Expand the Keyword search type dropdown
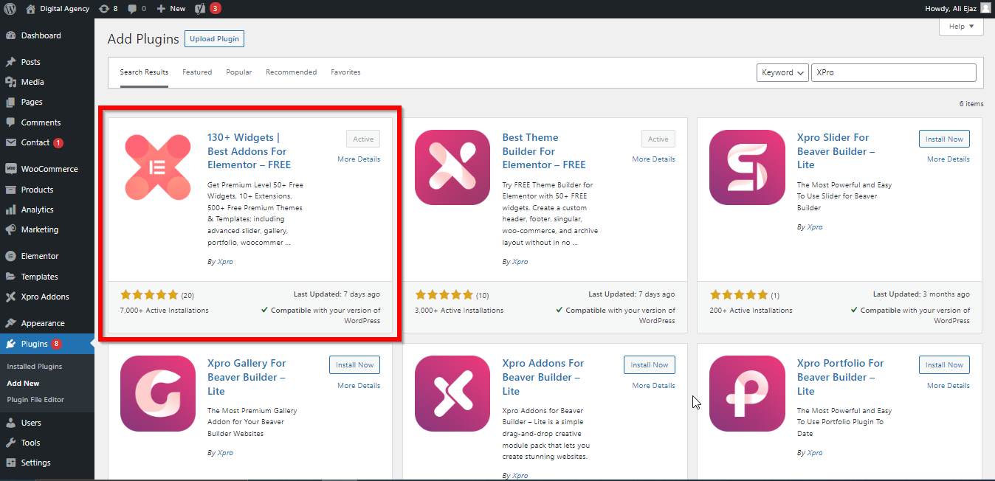Screen dimensions: 995x481 pyautogui.click(x=782, y=73)
